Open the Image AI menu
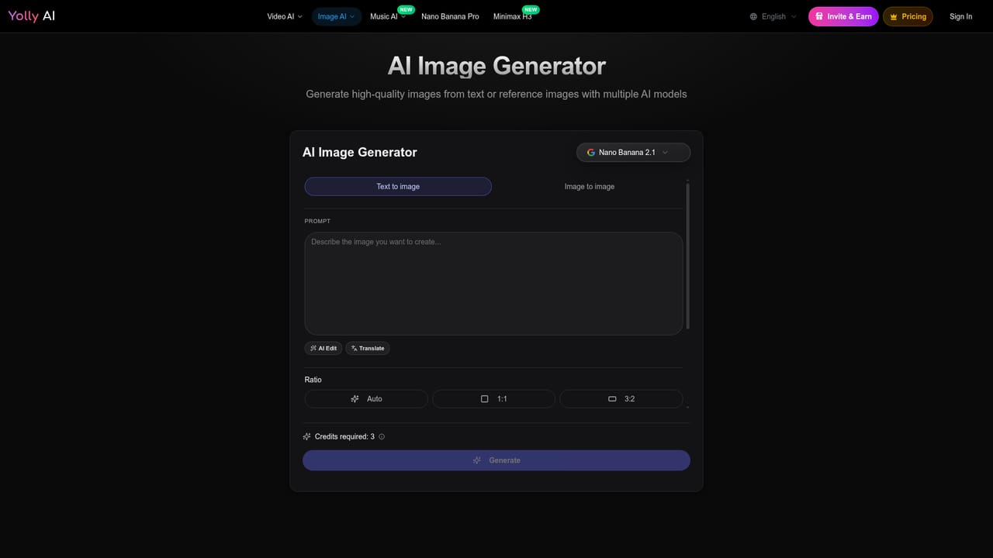 [337, 16]
